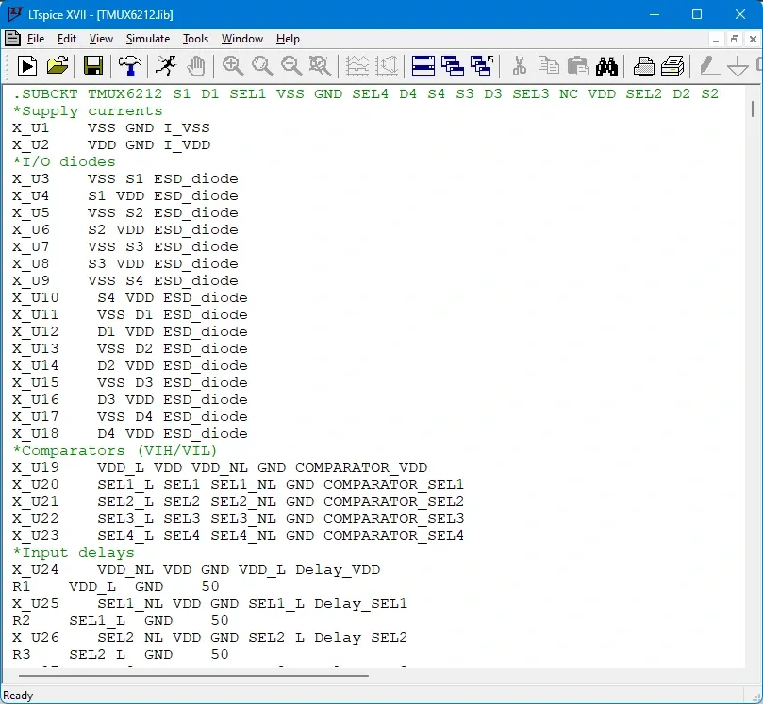Image resolution: width=763 pixels, height=704 pixels.
Task: Cascade windows via toolbar icon
Action: point(453,66)
